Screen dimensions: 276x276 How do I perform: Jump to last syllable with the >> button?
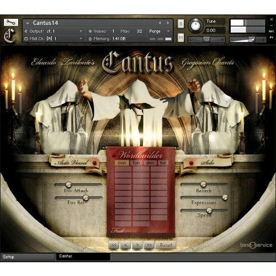[x=149, y=245]
